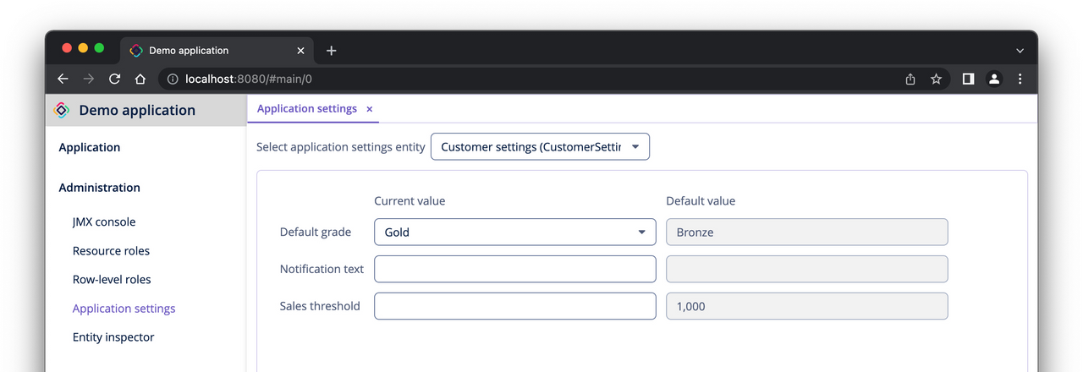
Task: Toggle the browser side panel icon
Action: (968, 79)
